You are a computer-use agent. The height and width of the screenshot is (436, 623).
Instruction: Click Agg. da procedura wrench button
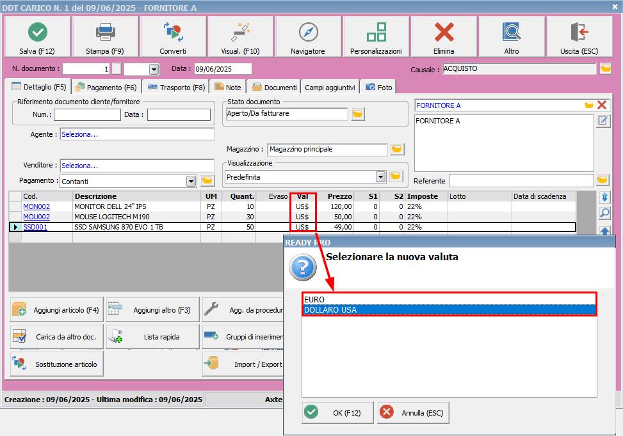tap(243, 309)
